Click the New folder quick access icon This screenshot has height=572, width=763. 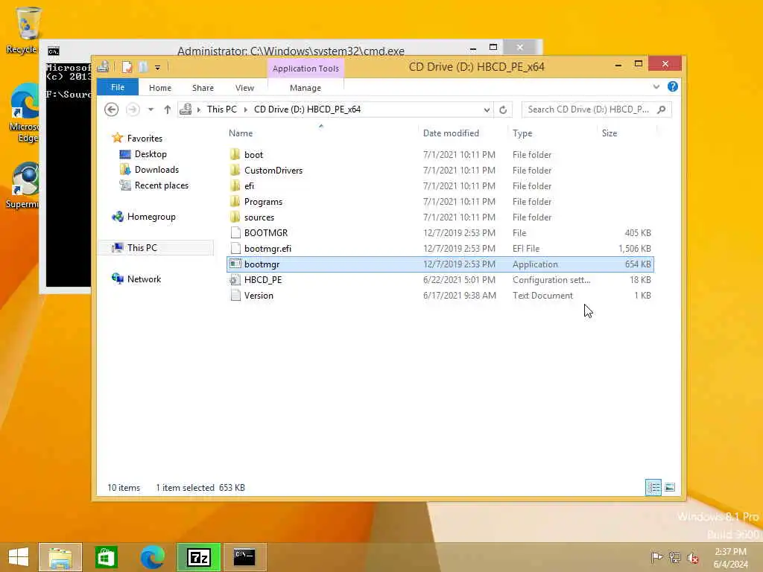coord(142,67)
